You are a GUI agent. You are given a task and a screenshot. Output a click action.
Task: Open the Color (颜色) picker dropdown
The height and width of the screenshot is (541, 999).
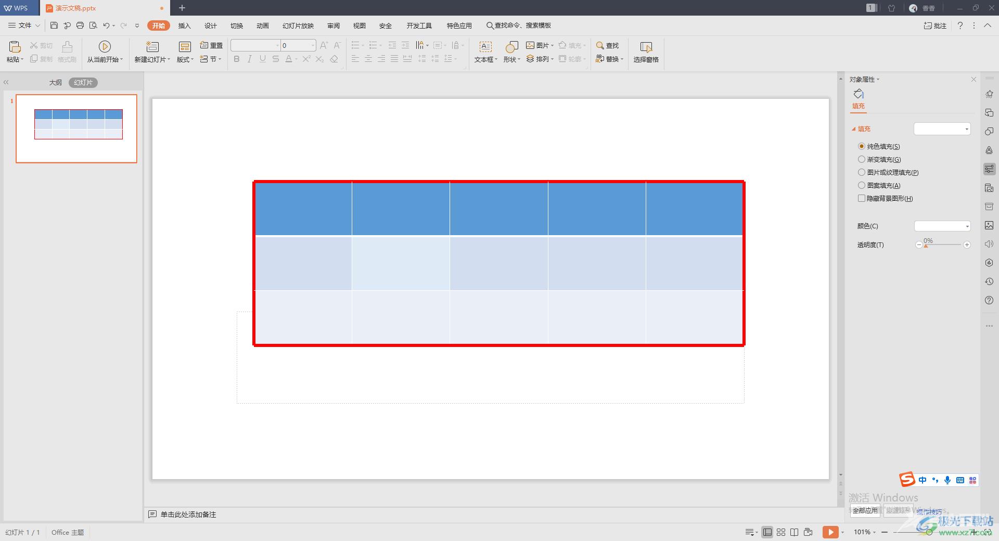pos(942,226)
